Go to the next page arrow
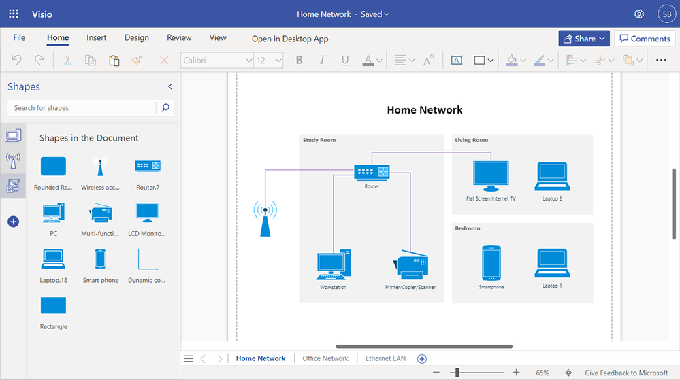Viewport: 680px width, 380px height. click(219, 358)
